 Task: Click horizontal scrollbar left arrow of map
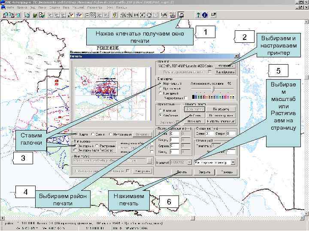point(2,218)
